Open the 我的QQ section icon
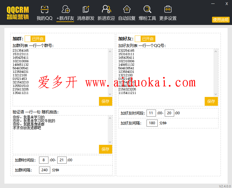 pyautogui.click(x=45, y=9)
